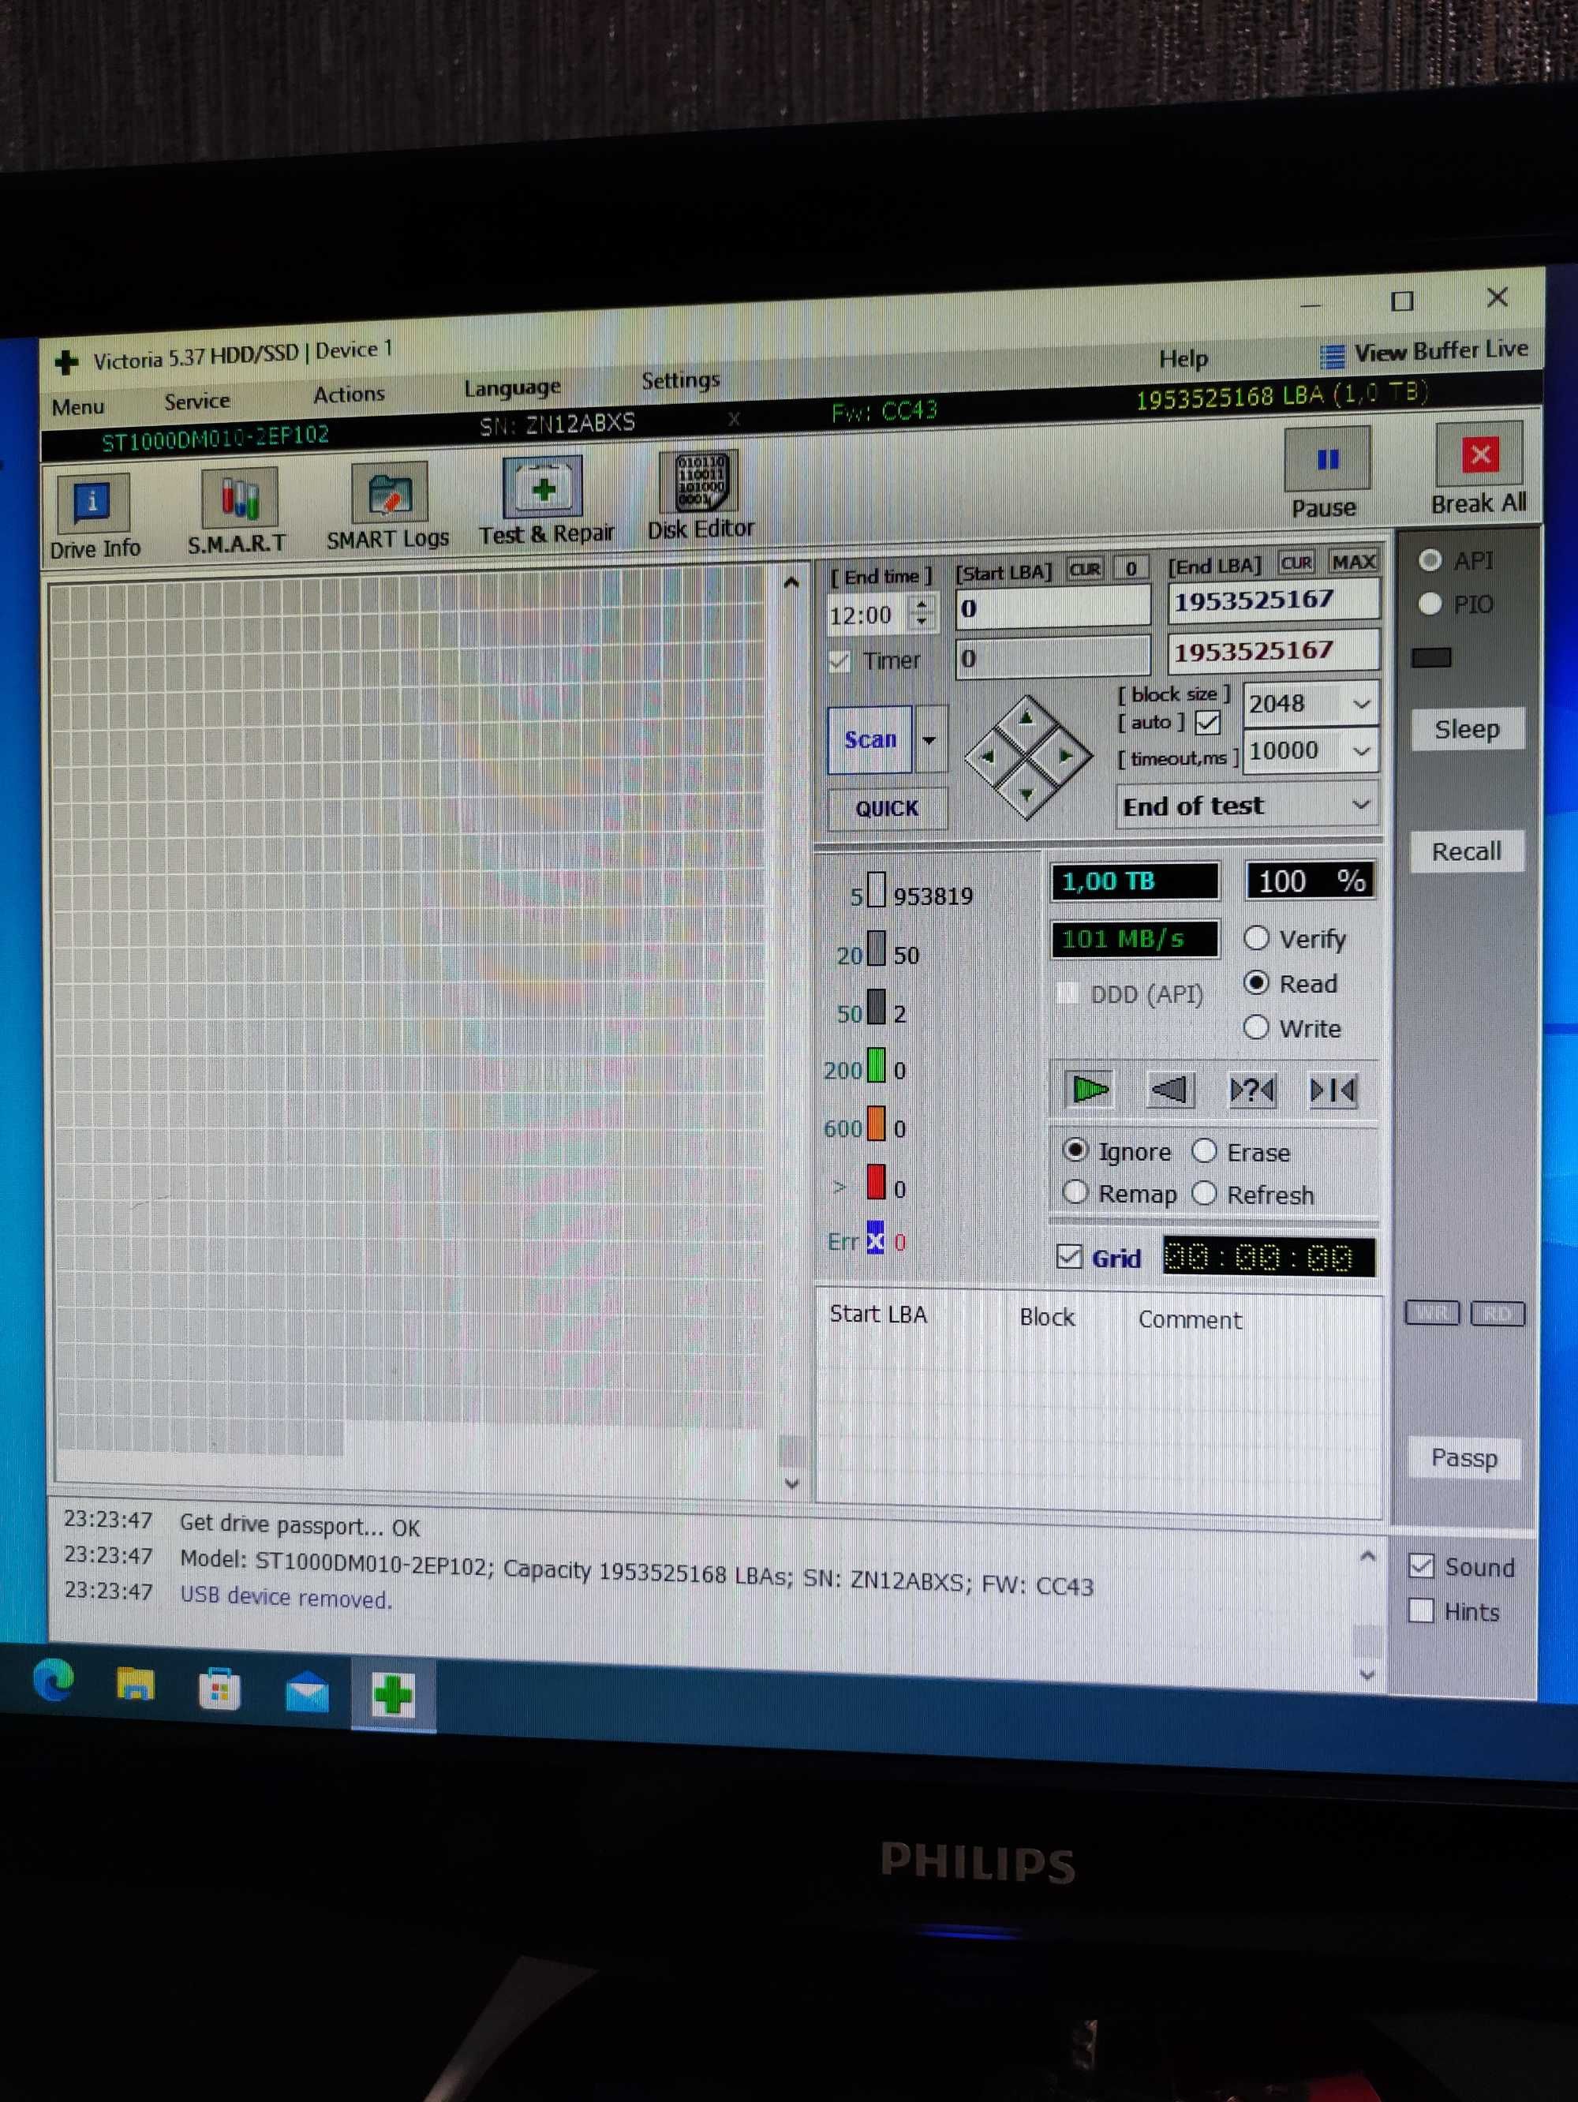
Task: Select the Verify radio button
Action: [x=1256, y=938]
